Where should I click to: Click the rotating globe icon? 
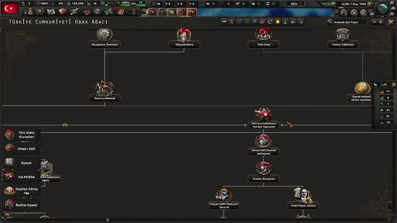[383, 8]
